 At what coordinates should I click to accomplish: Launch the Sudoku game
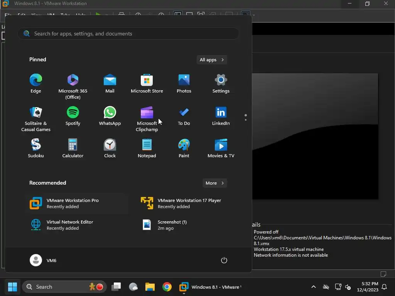36,148
